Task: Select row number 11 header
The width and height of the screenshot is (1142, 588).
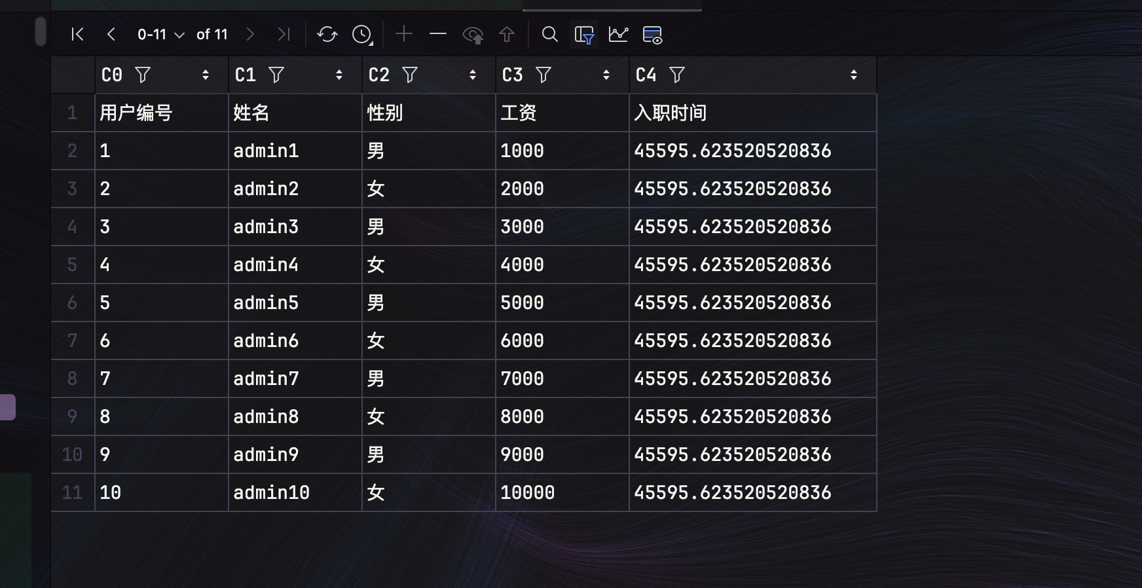Action: (x=73, y=492)
